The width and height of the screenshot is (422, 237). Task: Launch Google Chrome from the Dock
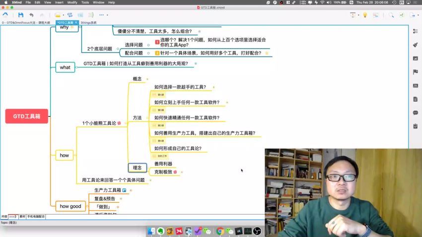coord(220,231)
